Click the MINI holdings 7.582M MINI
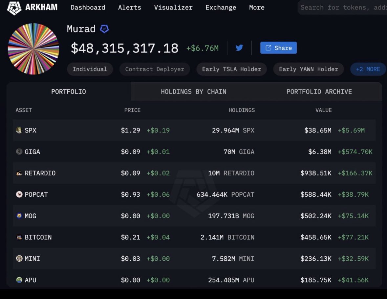The height and width of the screenshot is (299, 387). click(233, 259)
